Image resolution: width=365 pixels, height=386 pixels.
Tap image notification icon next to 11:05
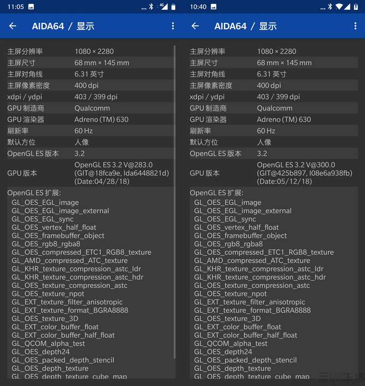(x=31, y=7)
